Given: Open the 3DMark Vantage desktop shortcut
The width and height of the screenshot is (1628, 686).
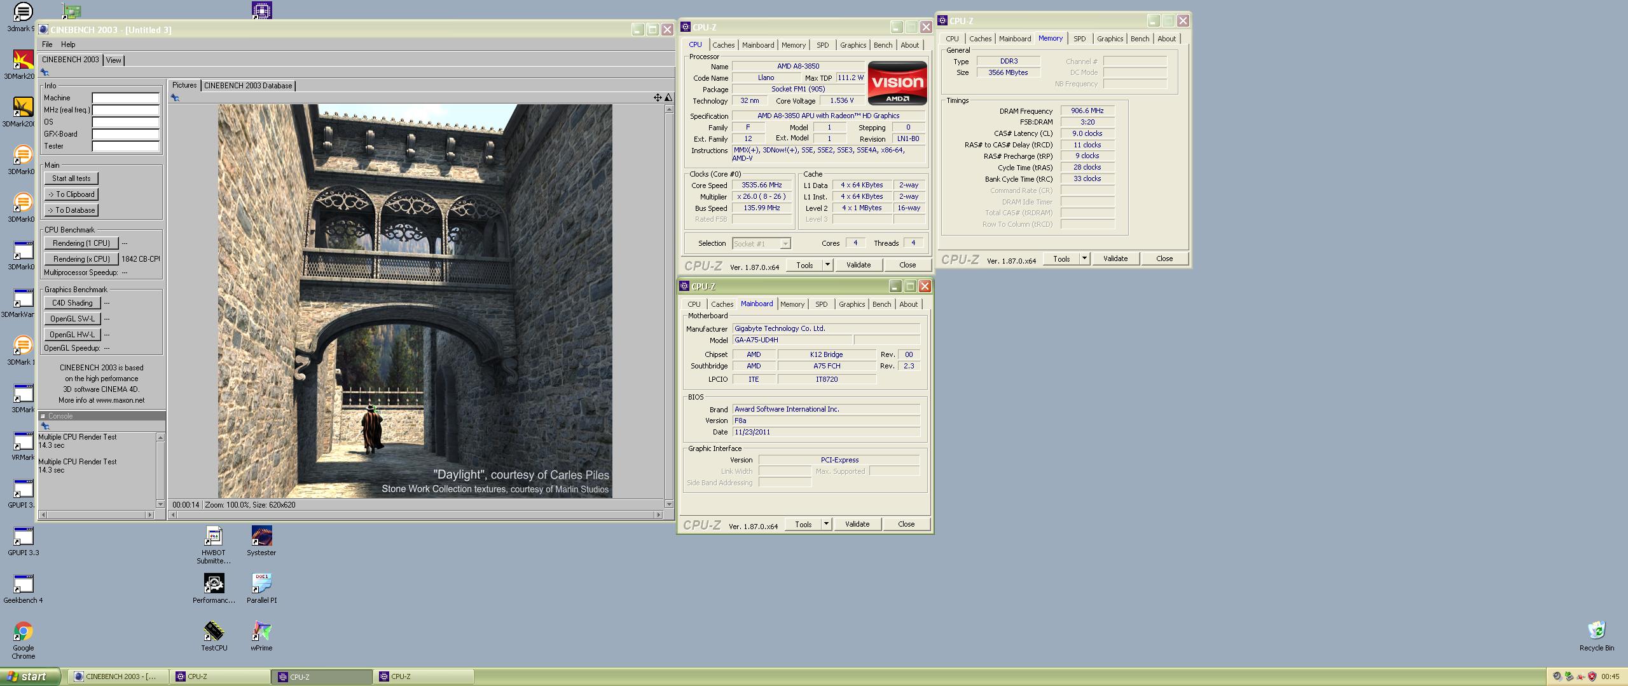Looking at the screenshot, I should tap(23, 299).
